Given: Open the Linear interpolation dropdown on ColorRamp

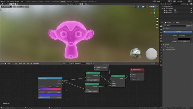Looking at the screenshot, I should (58, 87).
